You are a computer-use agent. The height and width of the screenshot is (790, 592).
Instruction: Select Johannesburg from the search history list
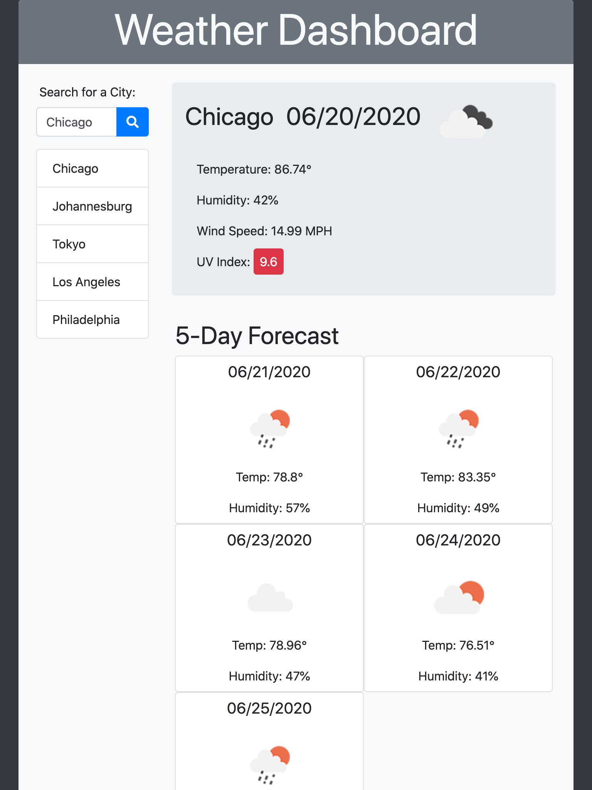pyautogui.click(x=92, y=206)
